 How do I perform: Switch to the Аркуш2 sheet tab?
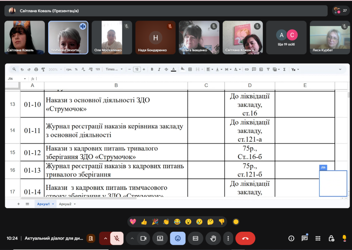point(65,204)
